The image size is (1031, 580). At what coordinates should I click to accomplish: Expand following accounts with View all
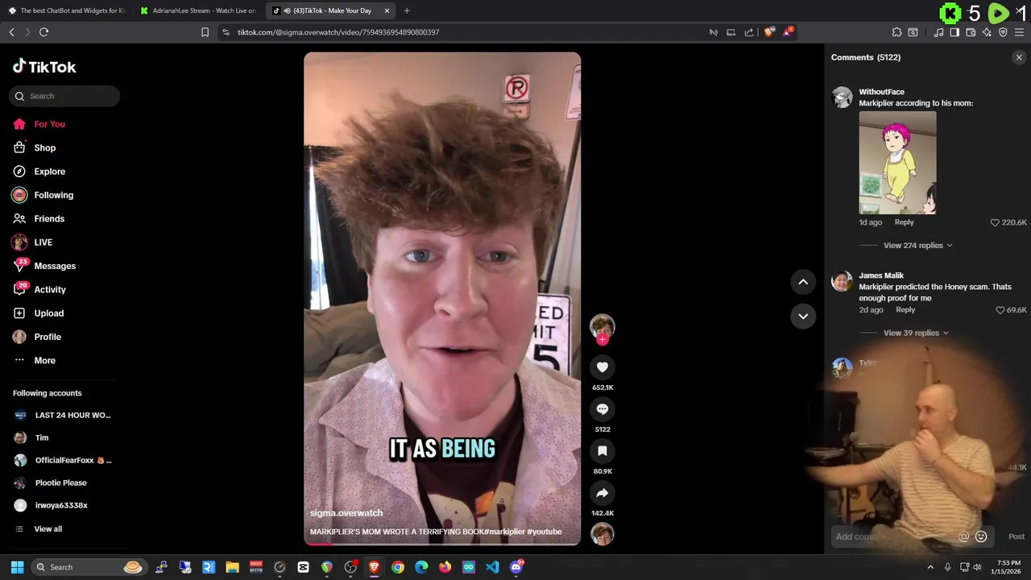point(48,528)
